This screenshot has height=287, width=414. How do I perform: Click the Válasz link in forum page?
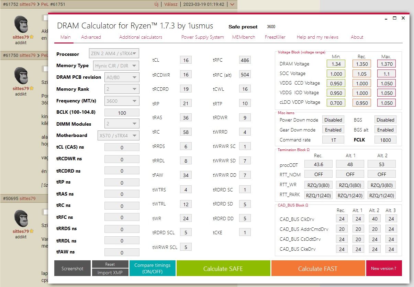click(x=171, y=4)
